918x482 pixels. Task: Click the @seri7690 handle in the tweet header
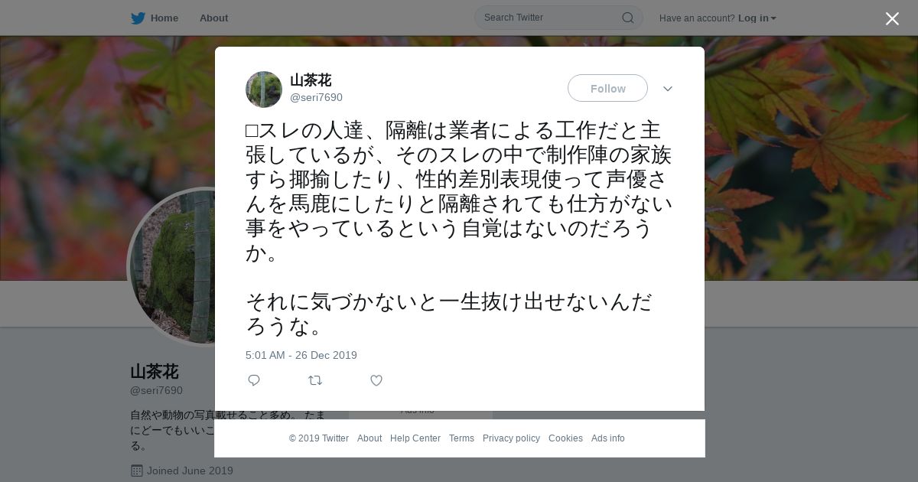point(316,97)
